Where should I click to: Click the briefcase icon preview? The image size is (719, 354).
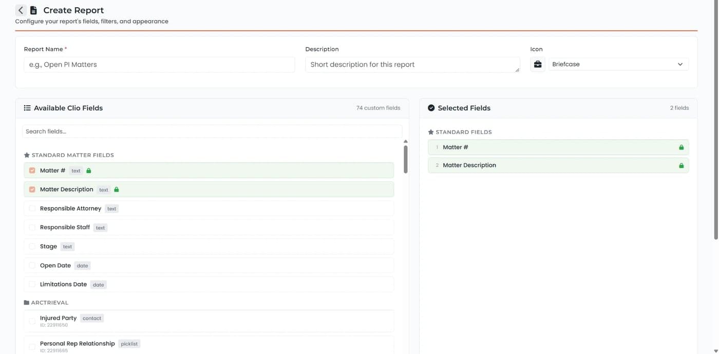[538, 64]
